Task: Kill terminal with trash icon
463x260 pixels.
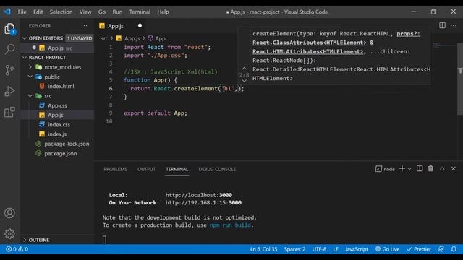Action: (x=430, y=168)
